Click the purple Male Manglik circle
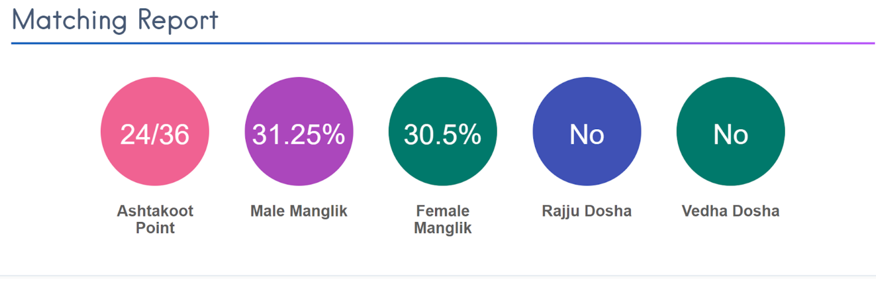The width and height of the screenshot is (876, 282). click(299, 167)
